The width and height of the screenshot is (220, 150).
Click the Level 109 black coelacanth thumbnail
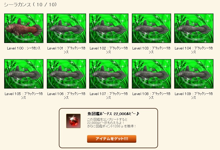(x=194, y=74)
